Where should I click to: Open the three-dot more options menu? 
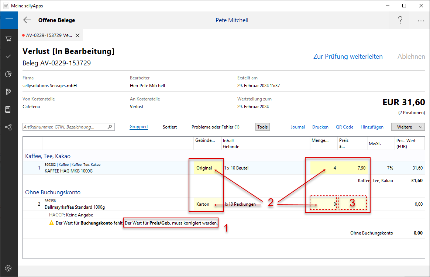pyautogui.click(x=421, y=21)
